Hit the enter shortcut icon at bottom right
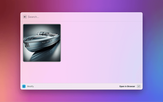163x102 pixels. point(139,86)
